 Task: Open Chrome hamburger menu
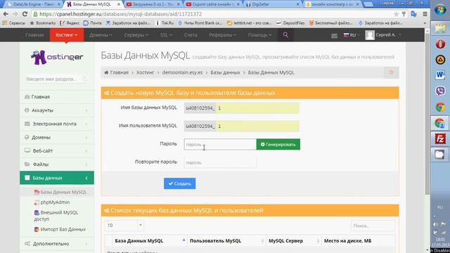click(x=425, y=14)
